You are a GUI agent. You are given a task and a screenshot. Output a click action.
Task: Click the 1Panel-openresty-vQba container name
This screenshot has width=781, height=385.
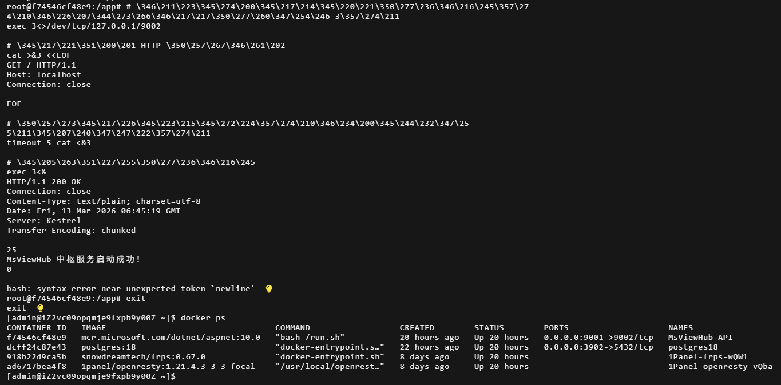(720, 367)
